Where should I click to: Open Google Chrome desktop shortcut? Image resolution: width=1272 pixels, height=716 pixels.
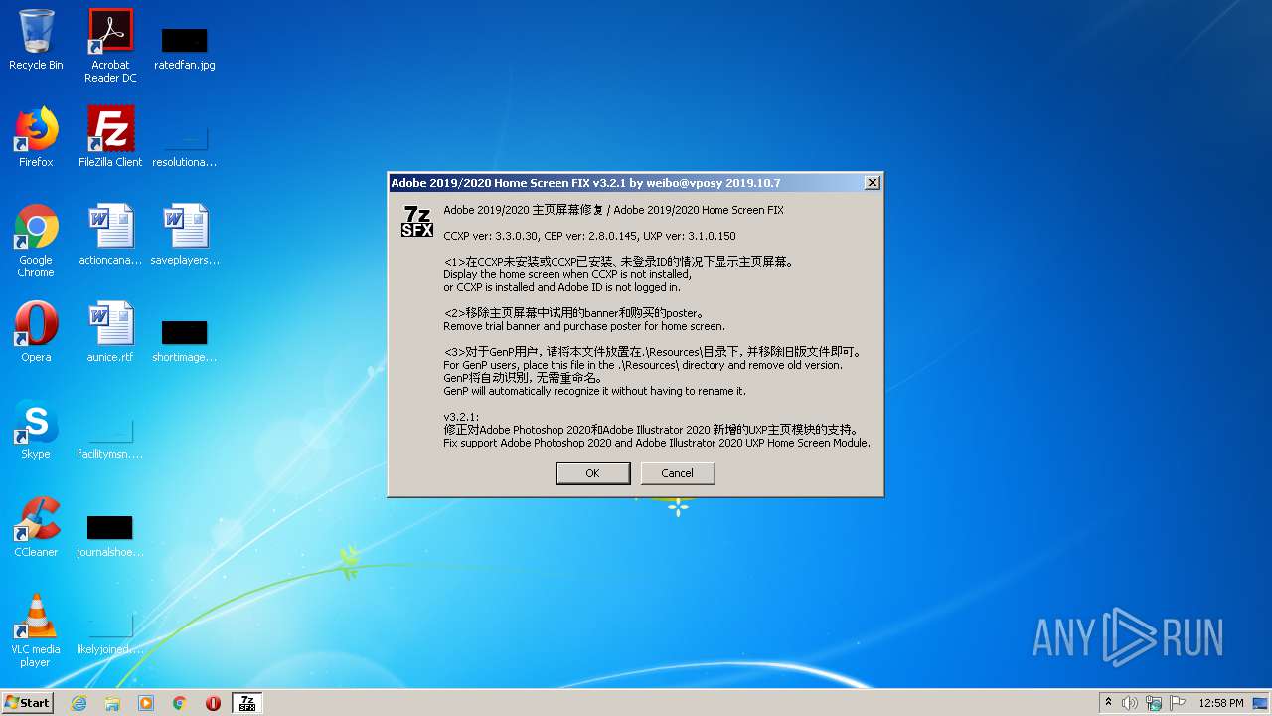click(x=36, y=241)
